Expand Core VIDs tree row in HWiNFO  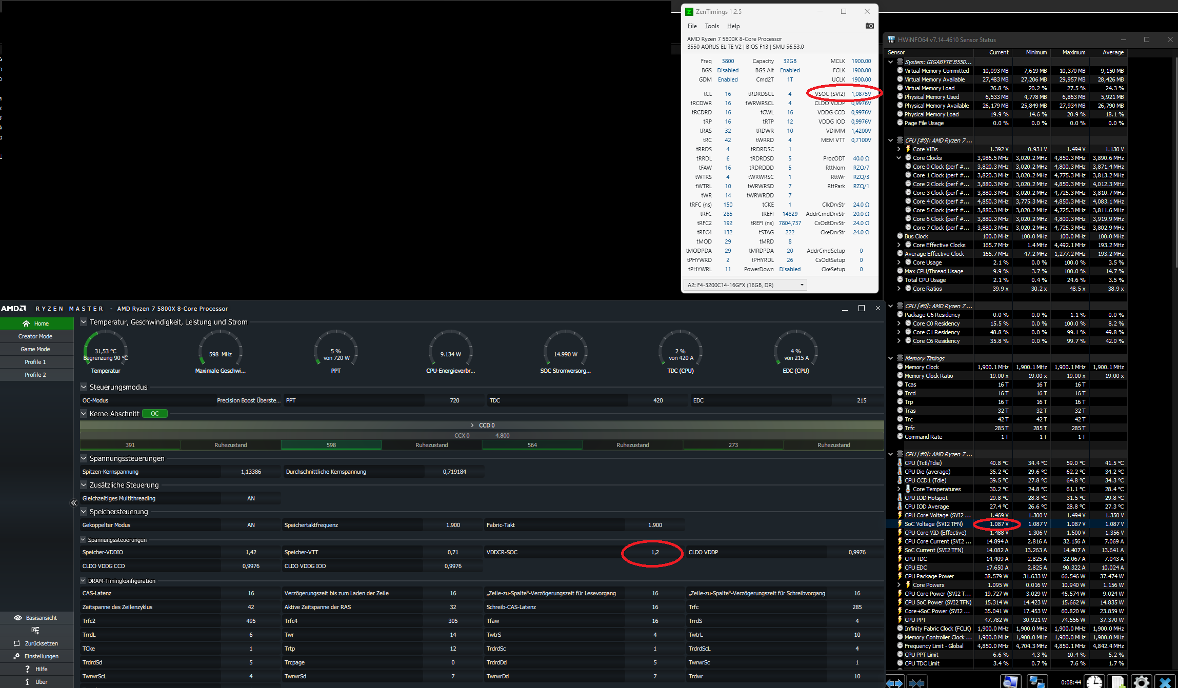899,149
